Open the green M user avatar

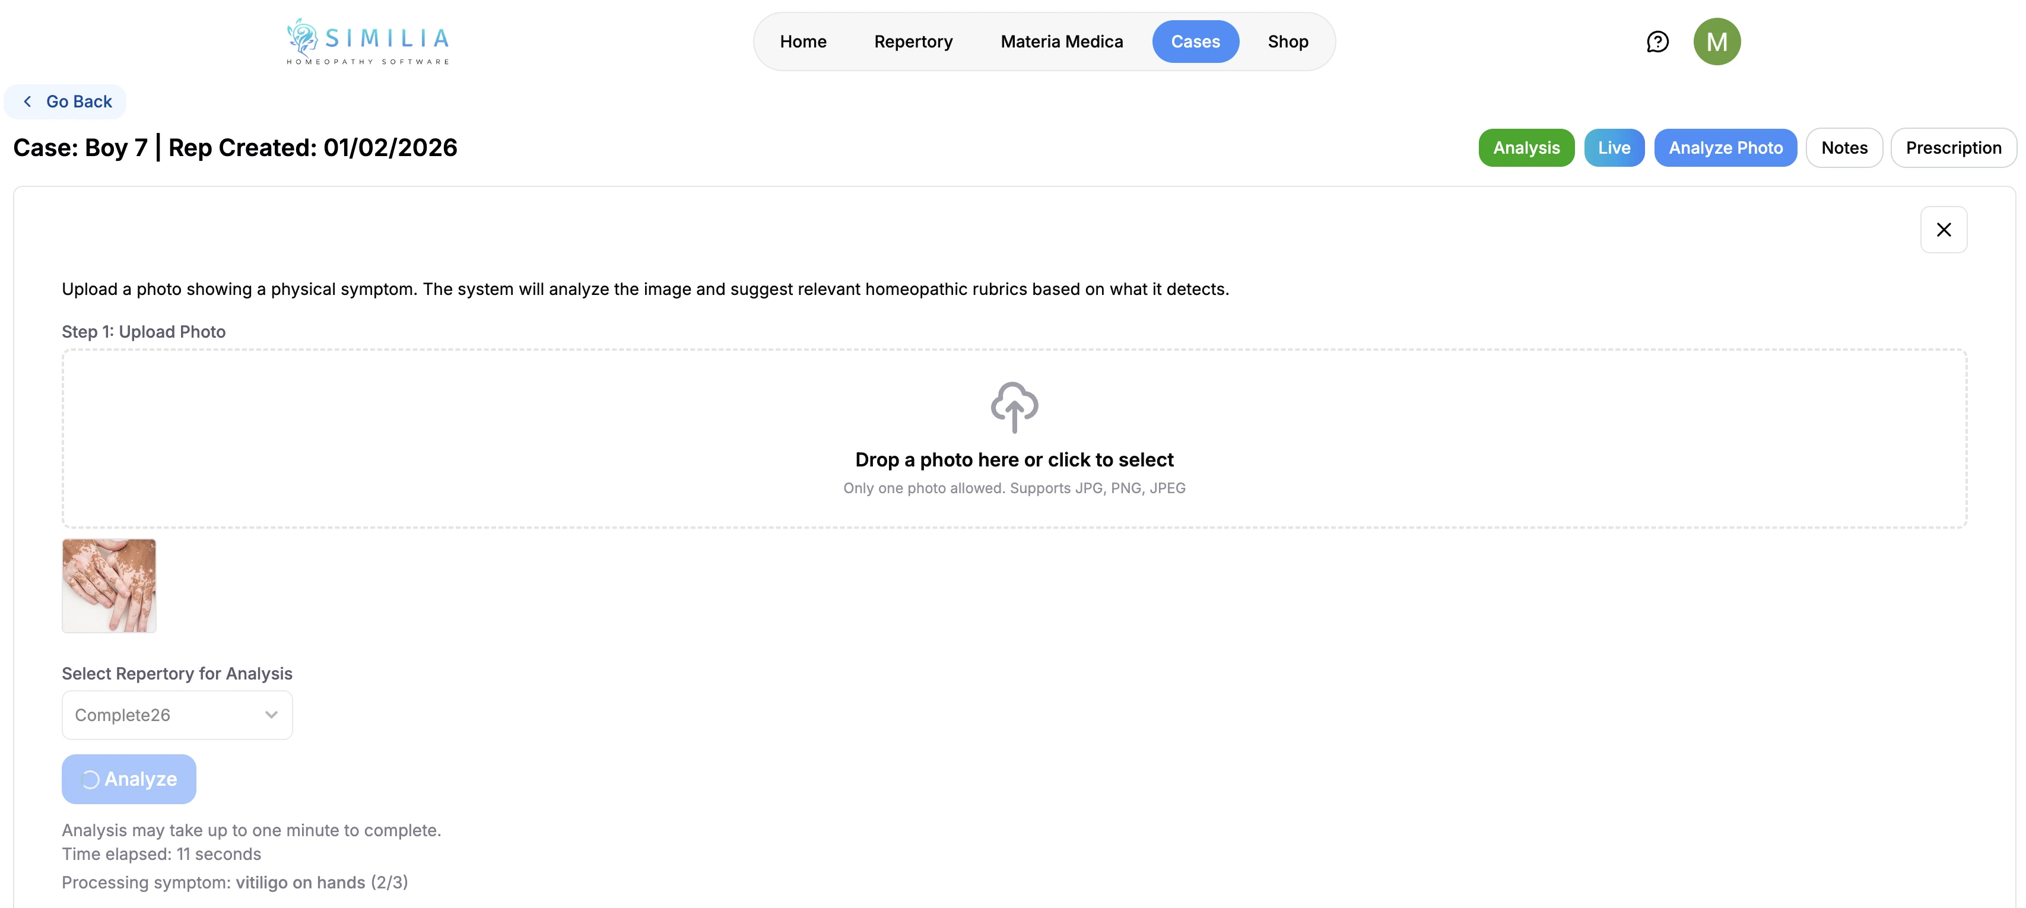pos(1716,42)
